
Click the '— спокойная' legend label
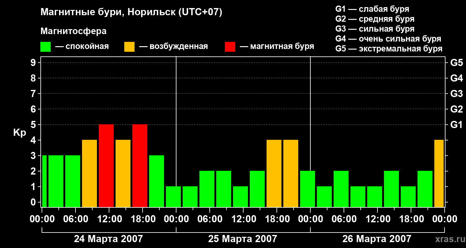tap(82, 47)
